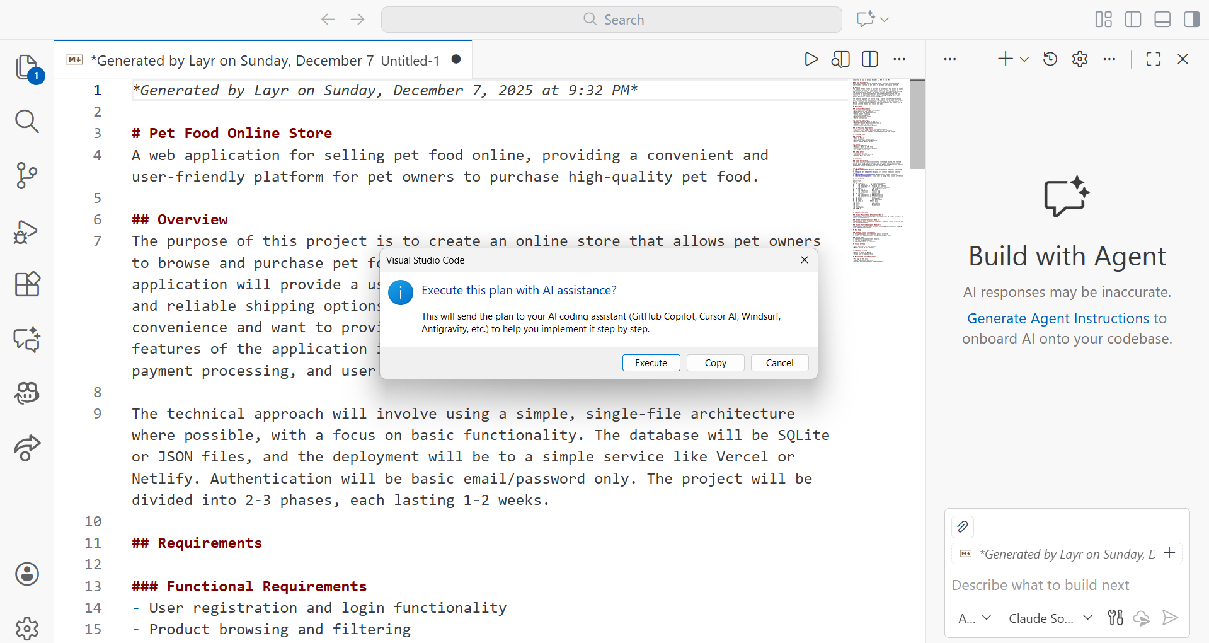
Task: Close the Visual Studio Code dialog
Action: point(805,260)
